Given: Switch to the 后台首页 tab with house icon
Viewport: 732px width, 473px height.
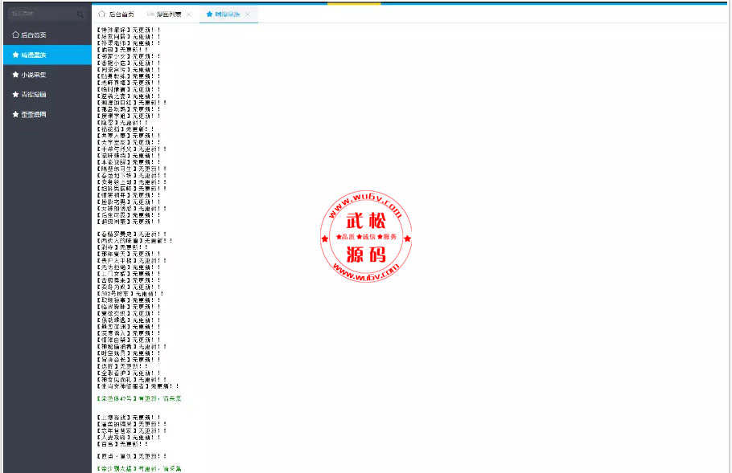Looking at the screenshot, I should 117,14.
